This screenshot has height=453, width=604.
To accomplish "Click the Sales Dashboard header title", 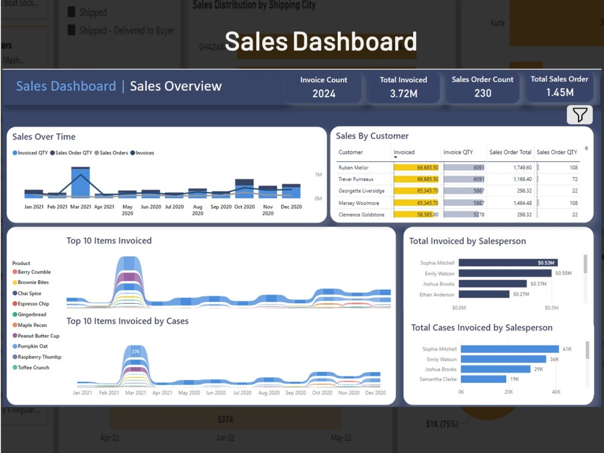I will [x=65, y=86].
